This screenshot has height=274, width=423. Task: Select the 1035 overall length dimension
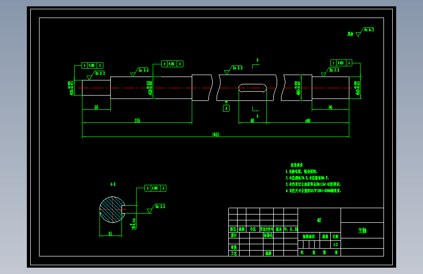[x=216, y=134]
